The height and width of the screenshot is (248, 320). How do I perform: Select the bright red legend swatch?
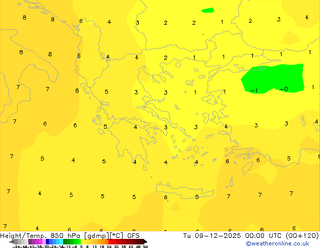tap(110, 241)
